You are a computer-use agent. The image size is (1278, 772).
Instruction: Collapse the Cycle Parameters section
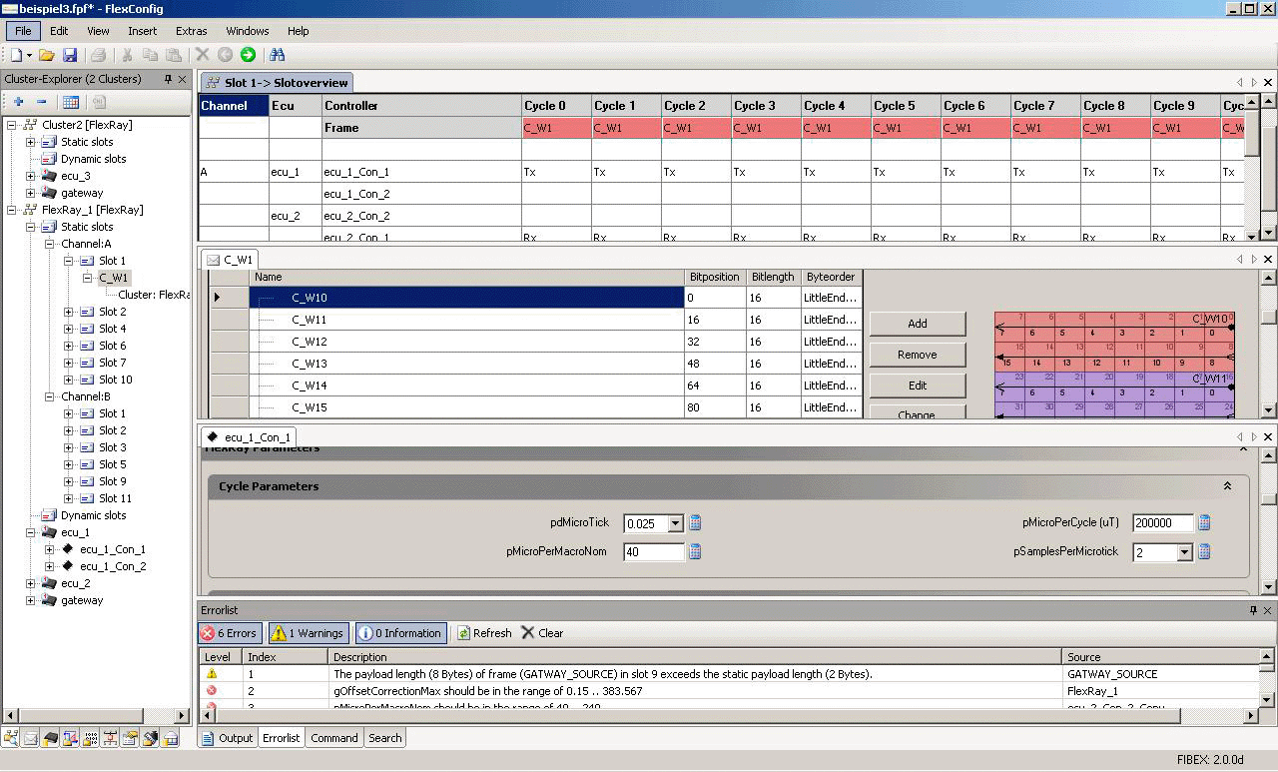(1227, 486)
